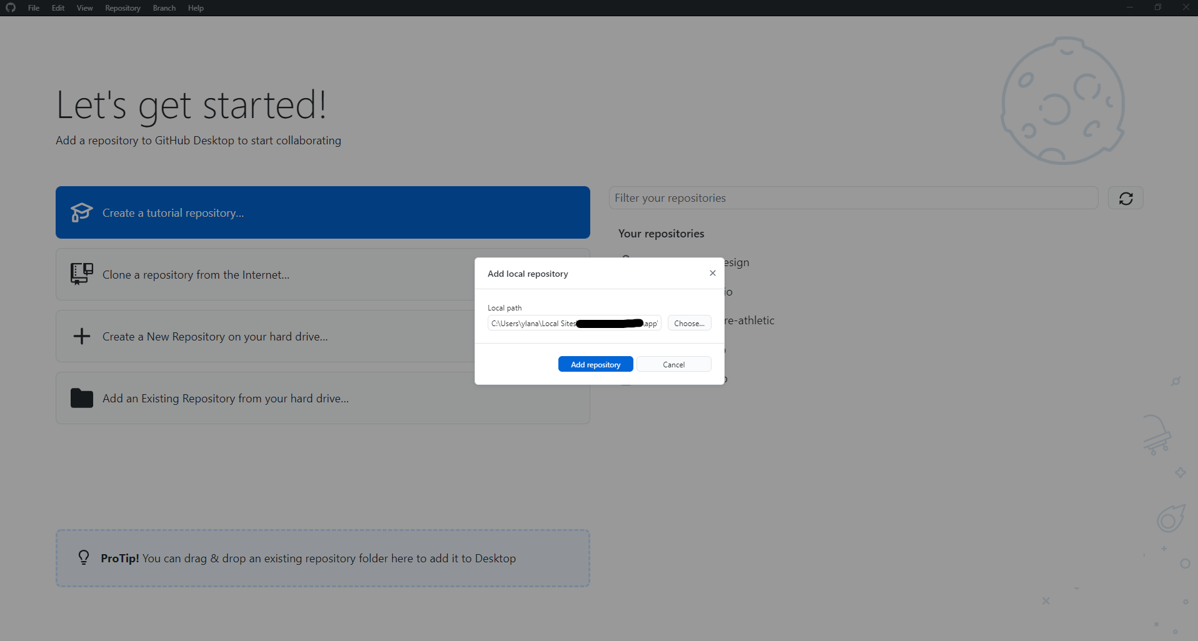Screen dimensions: 1198x641
Task: Click the plus icon for new repository
Action: [81, 336]
